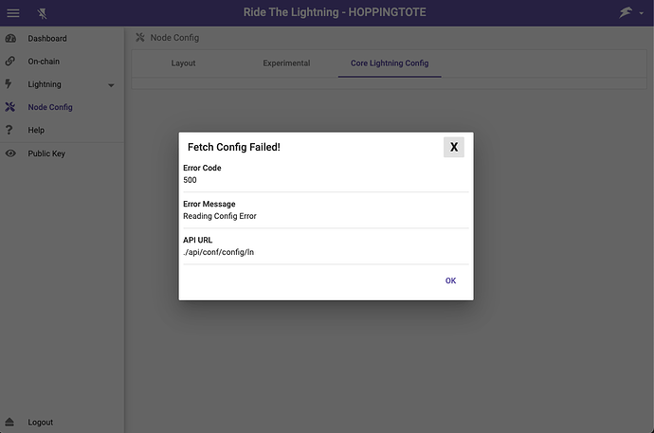Image resolution: width=654 pixels, height=433 pixels.
Task: Click the Logout eject icon
Action: click(10, 422)
